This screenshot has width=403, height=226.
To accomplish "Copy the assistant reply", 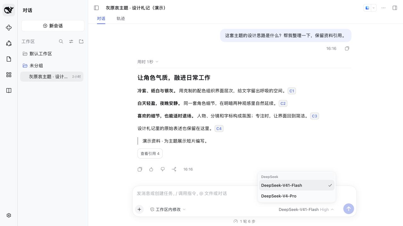I will coord(140,169).
